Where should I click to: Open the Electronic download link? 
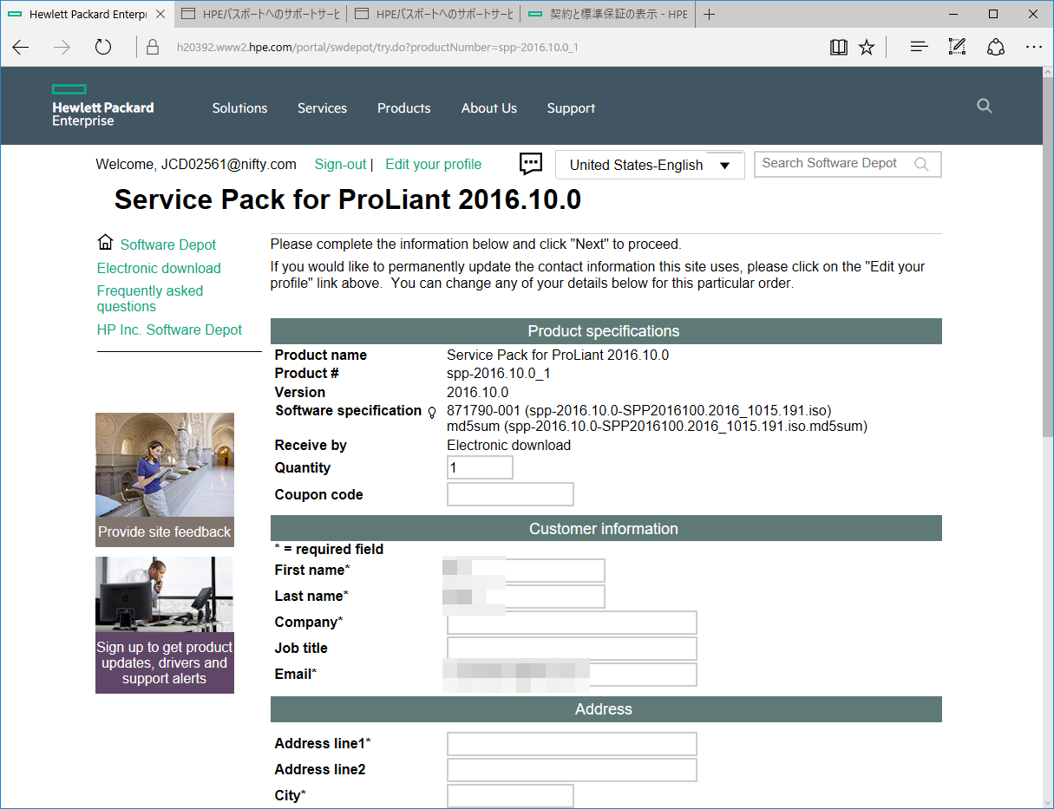pos(159,268)
